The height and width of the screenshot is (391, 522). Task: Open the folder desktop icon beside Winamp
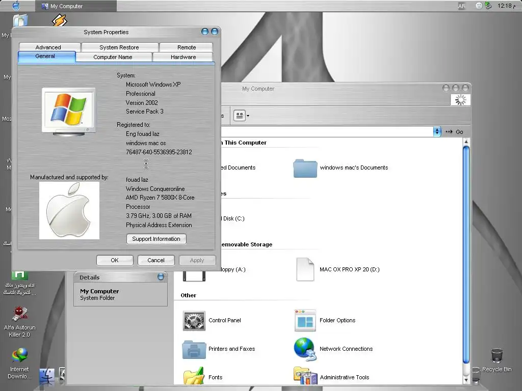tap(20, 20)
